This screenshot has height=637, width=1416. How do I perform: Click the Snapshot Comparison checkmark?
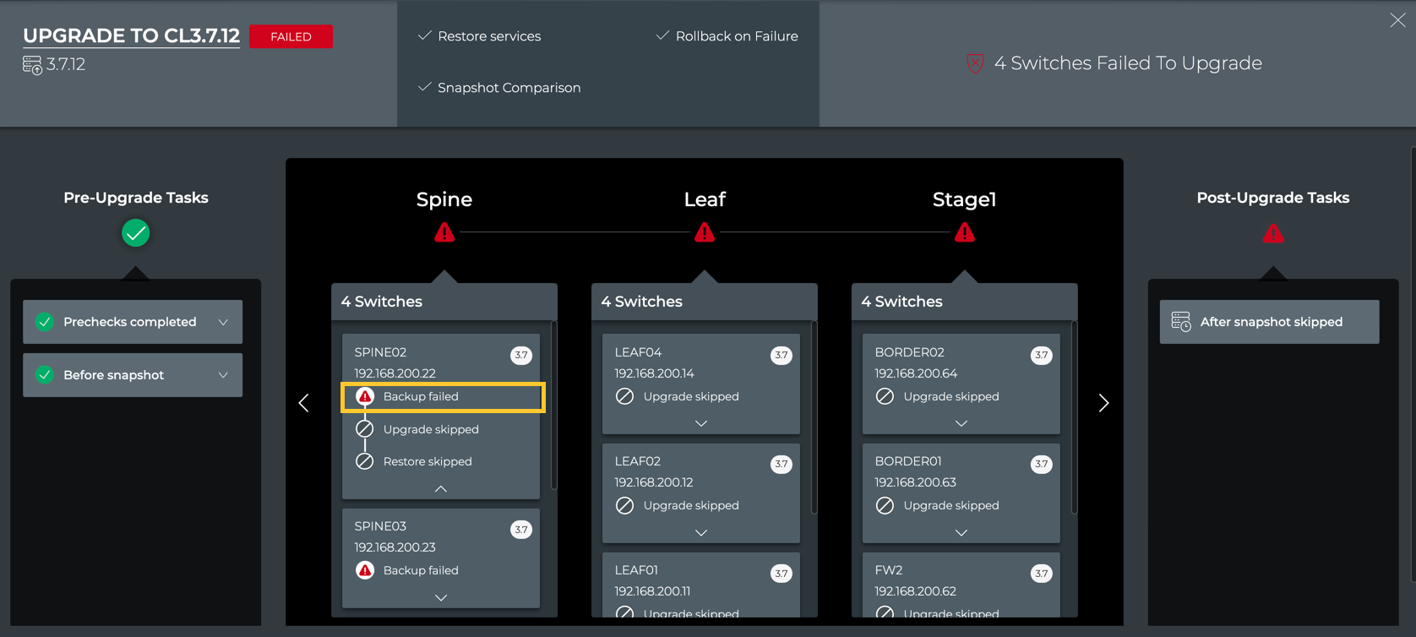pos(425,87)
